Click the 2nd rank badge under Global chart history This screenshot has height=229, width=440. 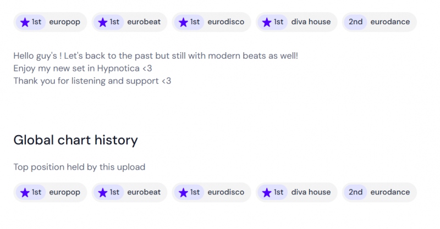[x=355, y=192]
